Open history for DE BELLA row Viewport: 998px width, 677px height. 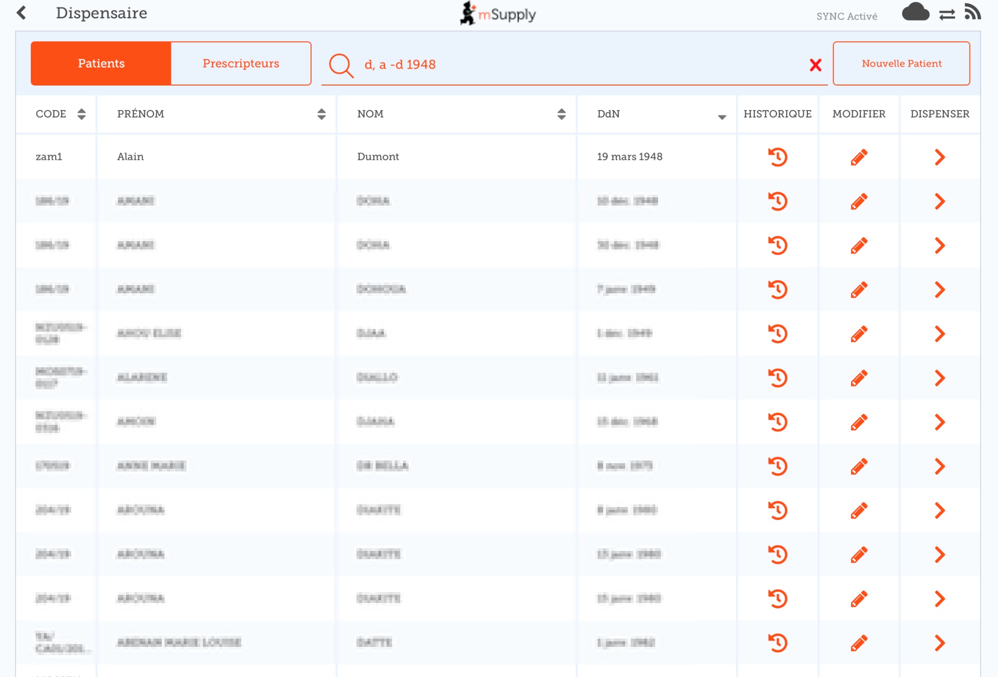(777, 466)
